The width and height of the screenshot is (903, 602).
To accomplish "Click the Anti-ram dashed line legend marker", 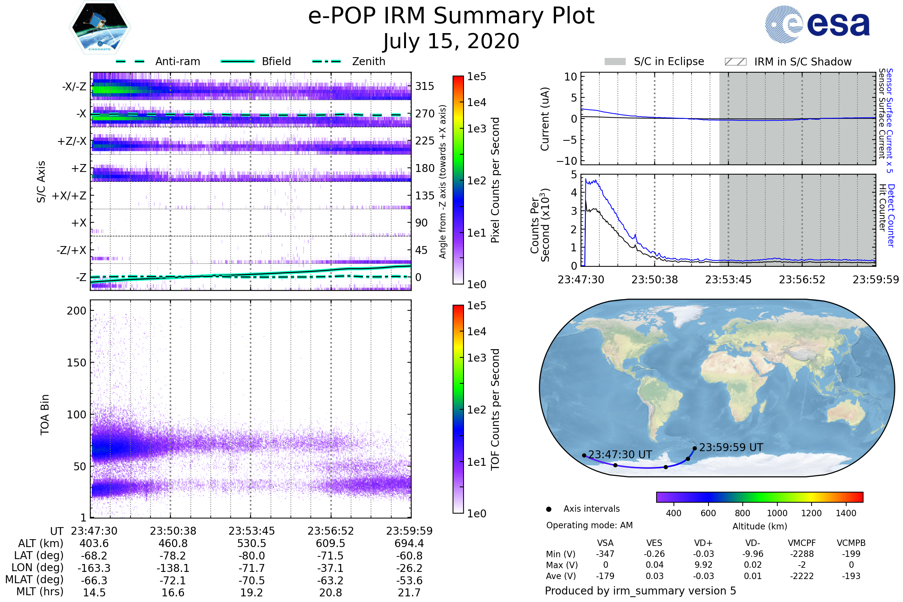I will coord(130,61).
